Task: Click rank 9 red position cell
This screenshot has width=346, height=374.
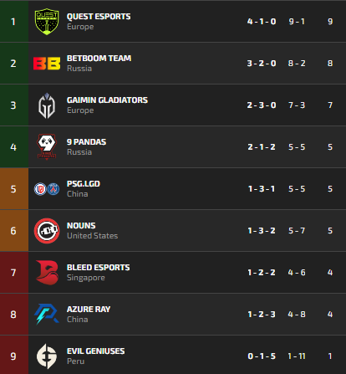Action: click(x=14, y=355)
